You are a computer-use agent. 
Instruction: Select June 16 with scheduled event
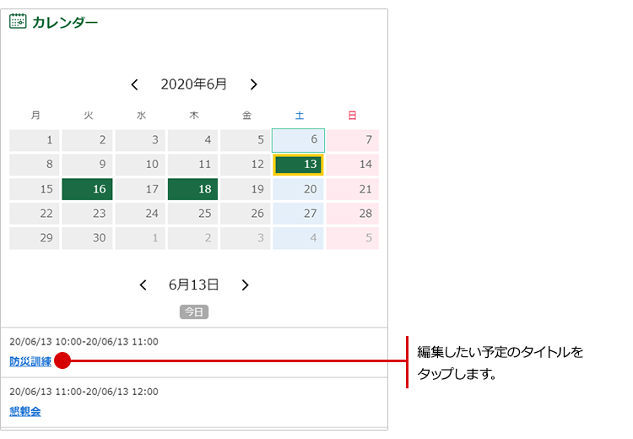[88, 189]
